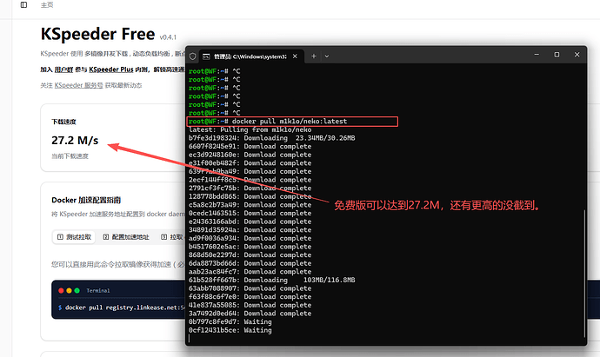Click the docker pull registry command text
600x357 pixels.
122,307
